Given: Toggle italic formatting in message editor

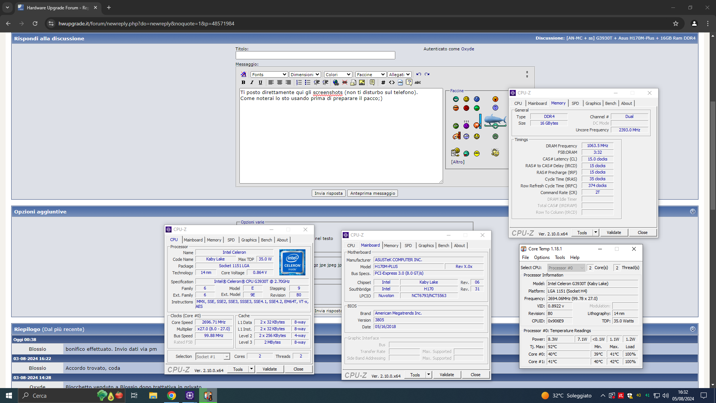Looking at the screenshot, I should coord(252,82).
